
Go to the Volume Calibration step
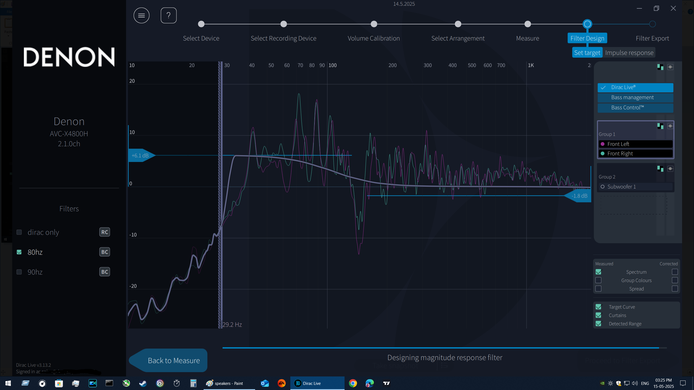[374, 38]
